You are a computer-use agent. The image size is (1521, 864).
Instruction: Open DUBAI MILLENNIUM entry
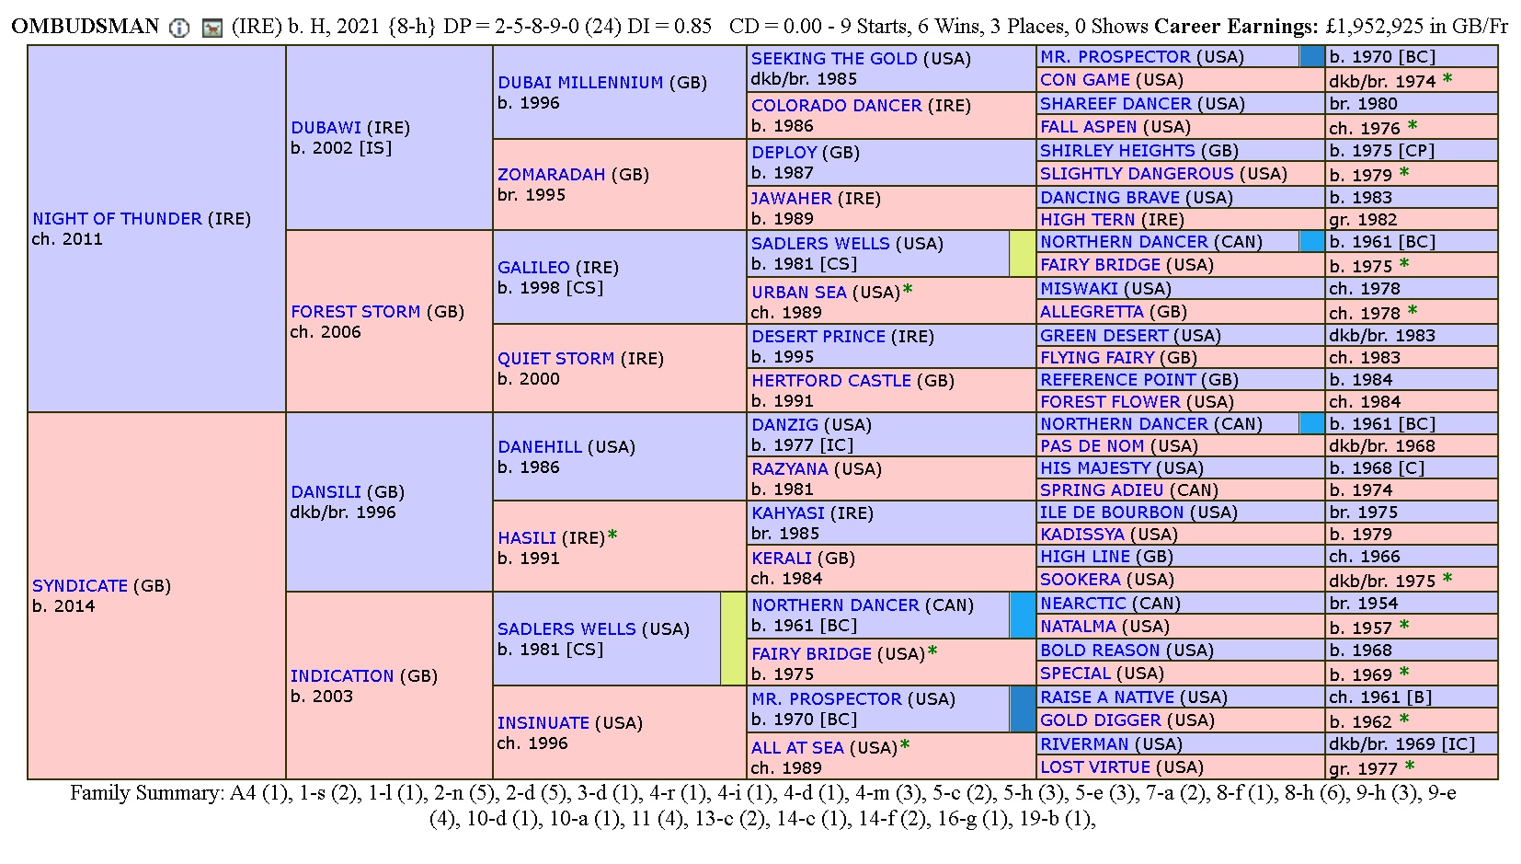point(580,83)
